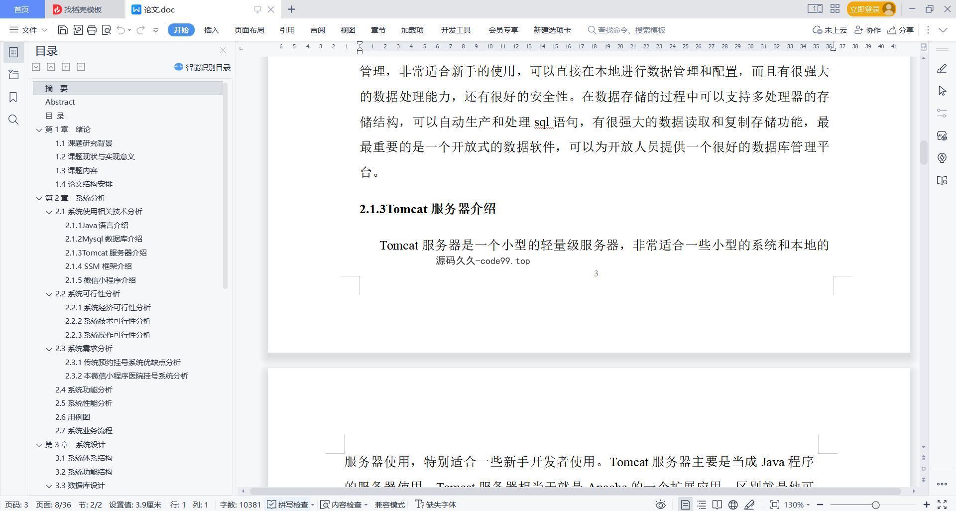This screenshot has width=956, height=511.
Task: Open the window grid layout icon
Action: click(835, 8)
